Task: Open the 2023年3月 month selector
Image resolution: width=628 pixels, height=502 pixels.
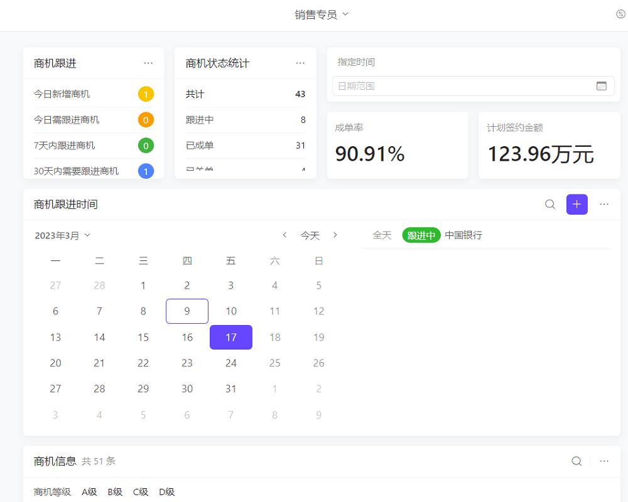Action: coord(62,235)
